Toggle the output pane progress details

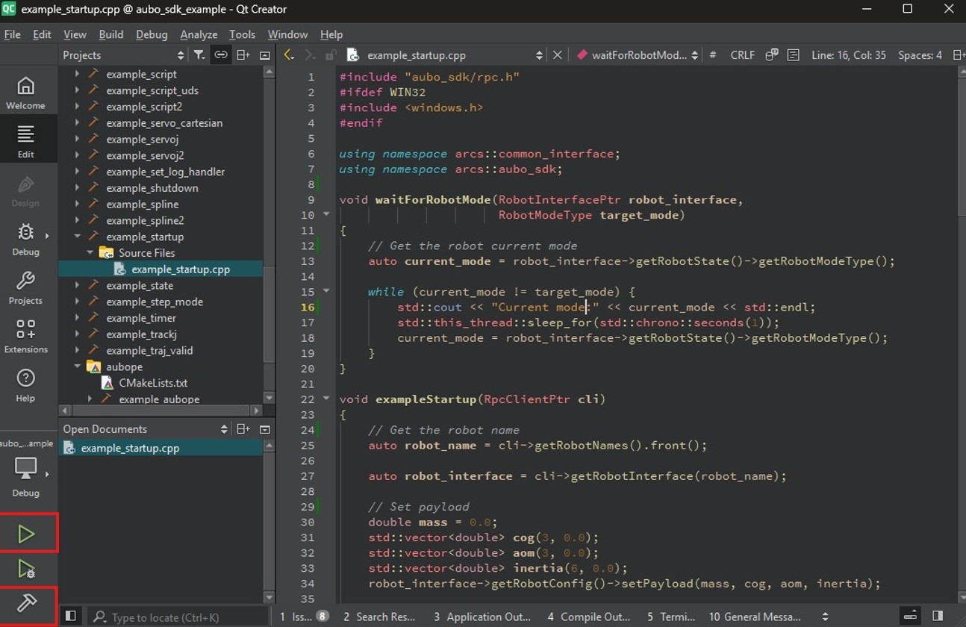(910, 617)
